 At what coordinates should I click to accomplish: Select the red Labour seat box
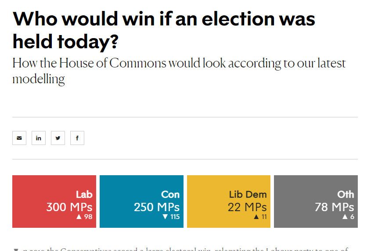[x=54, y=202]
